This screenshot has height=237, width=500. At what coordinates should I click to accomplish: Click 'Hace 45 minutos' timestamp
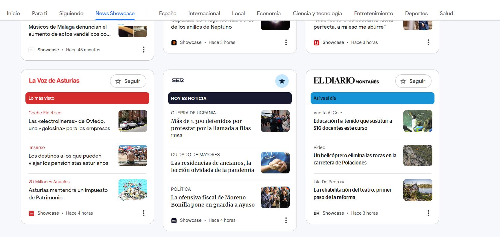tap(83, 50)
